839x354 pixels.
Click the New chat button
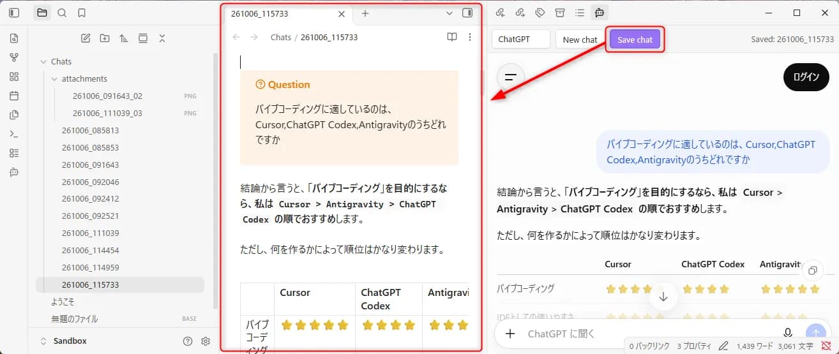[x=580, y=39]
